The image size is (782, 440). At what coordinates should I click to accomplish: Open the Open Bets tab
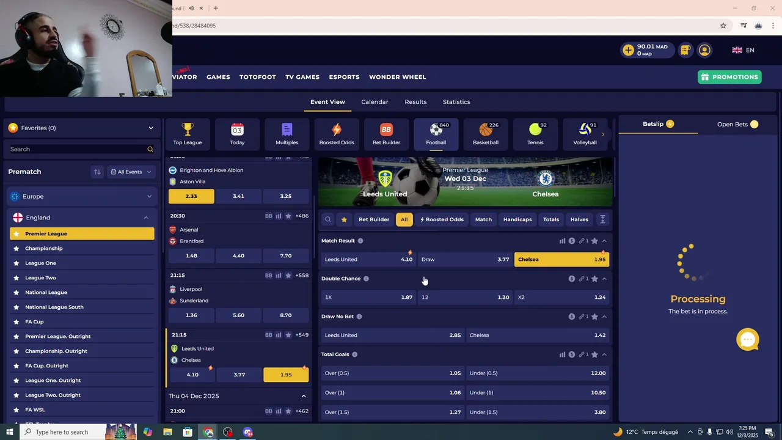point(737,124)
